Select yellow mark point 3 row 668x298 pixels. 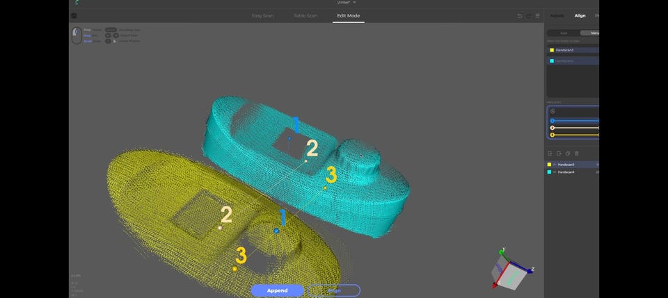coord(574,135)
